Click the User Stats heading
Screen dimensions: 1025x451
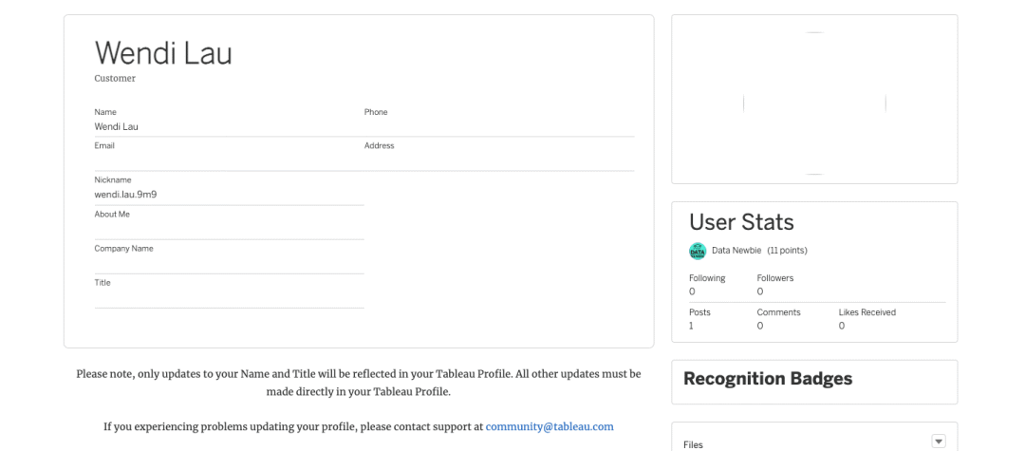point(741,222)
